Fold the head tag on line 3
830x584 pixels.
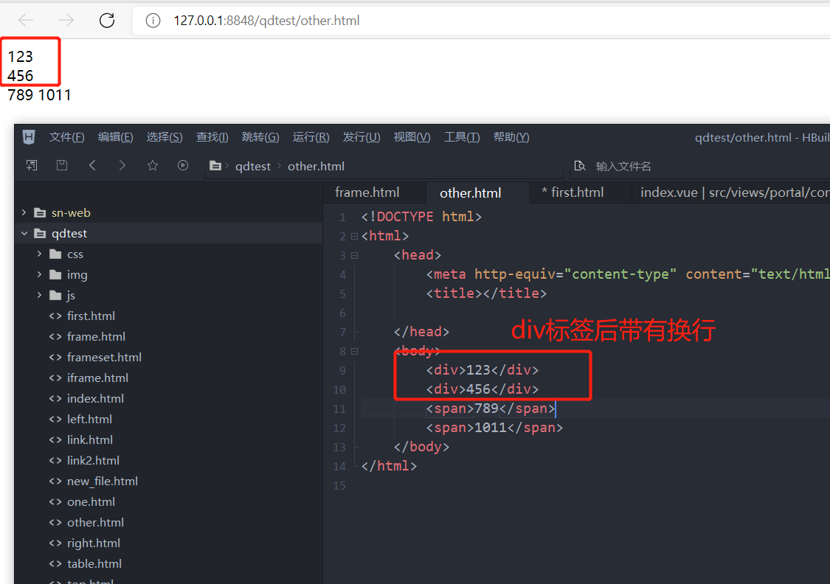click(x=355, y=255)
